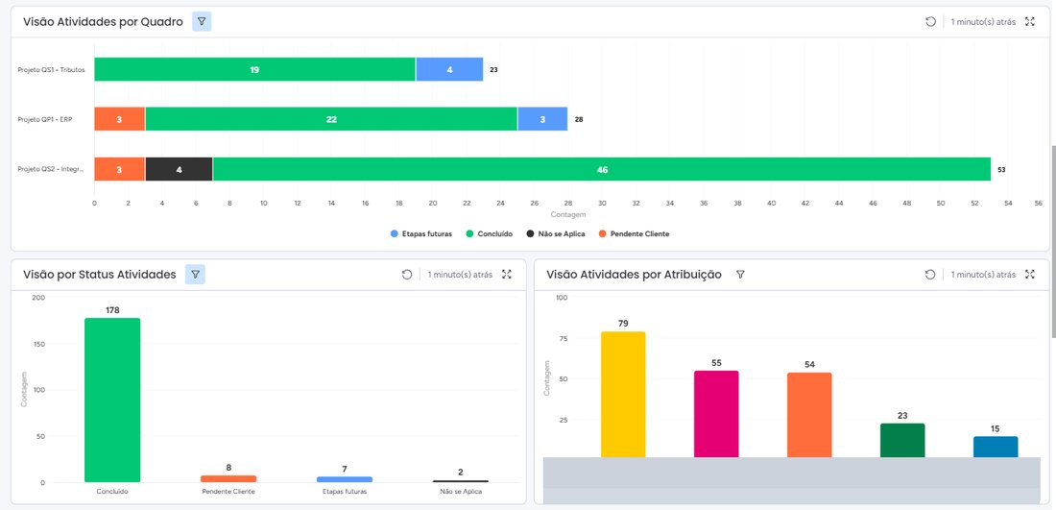Click the Visão Atividades por Quadro title
This screenshot has width=1056, height=510.
pos(103,21)
